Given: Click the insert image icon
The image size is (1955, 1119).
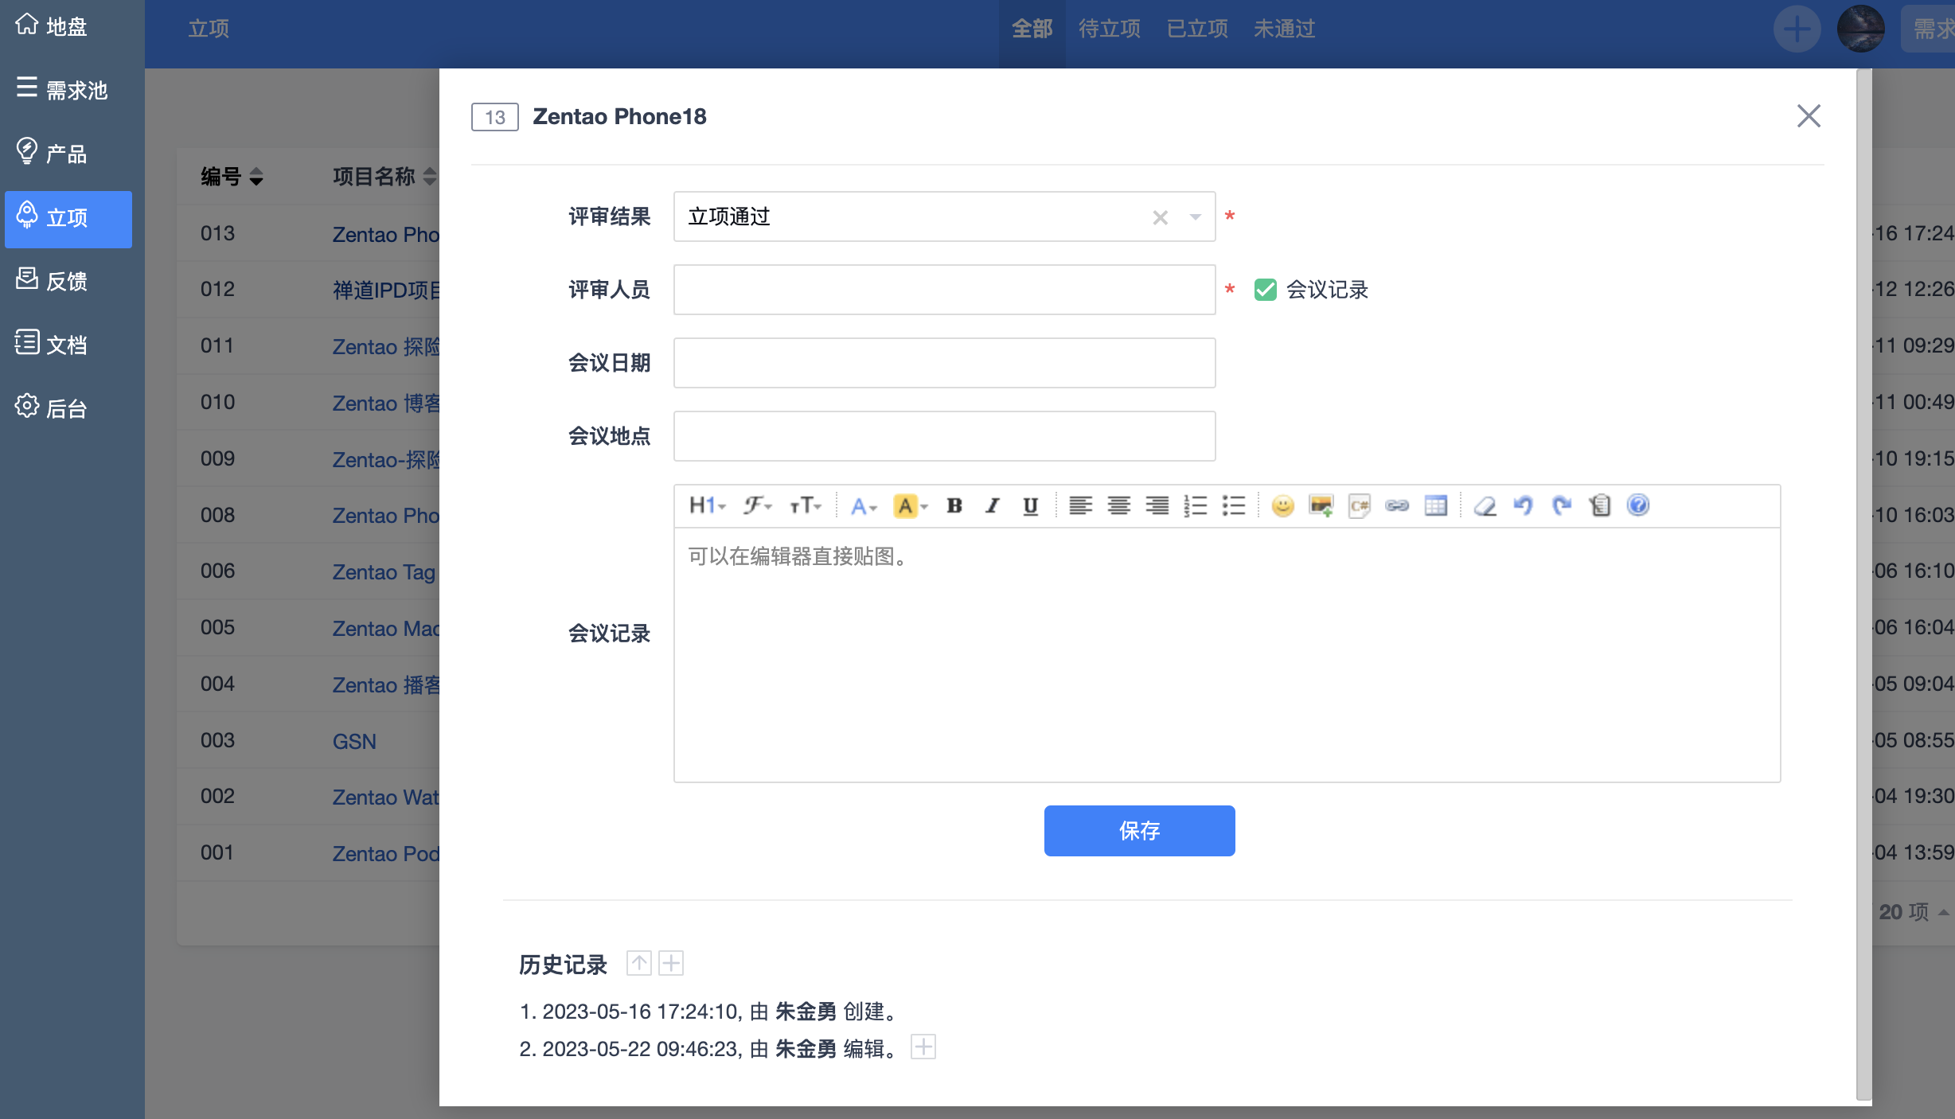Looking at the screenshot, I should pyautogui.click(x=1321, y=505).
